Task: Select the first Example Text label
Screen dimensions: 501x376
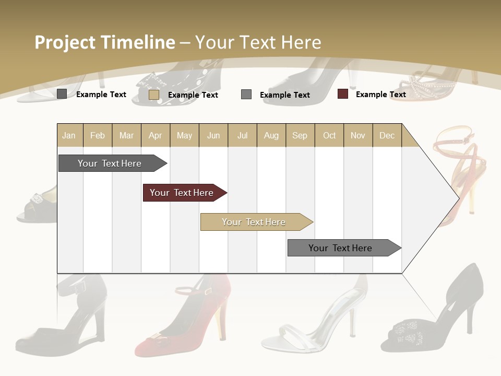Action: coord(101,94)
